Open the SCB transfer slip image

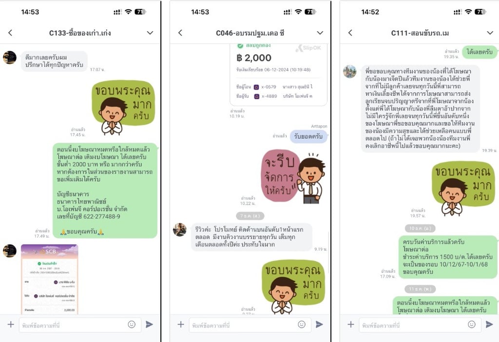coord(49,279)
